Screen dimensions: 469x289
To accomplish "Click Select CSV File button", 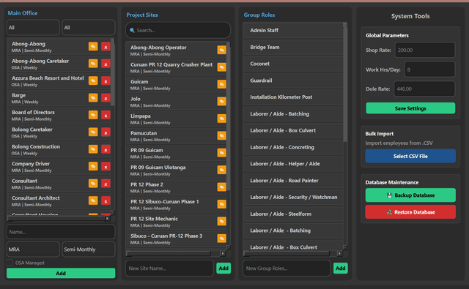I will click(410, 156).
